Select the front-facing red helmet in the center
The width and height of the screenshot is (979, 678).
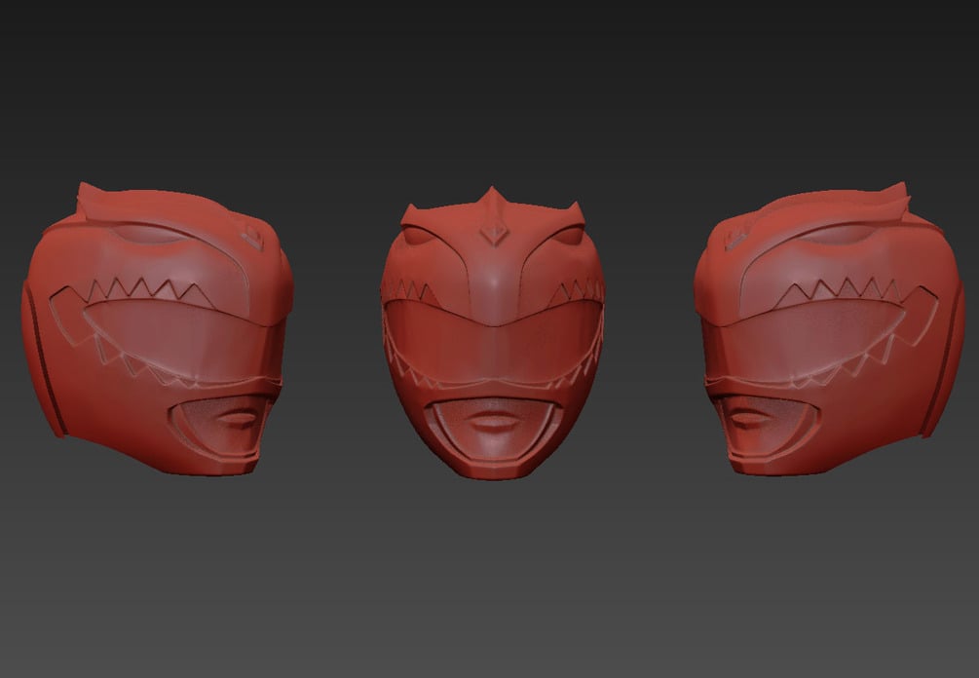point(493,333)
